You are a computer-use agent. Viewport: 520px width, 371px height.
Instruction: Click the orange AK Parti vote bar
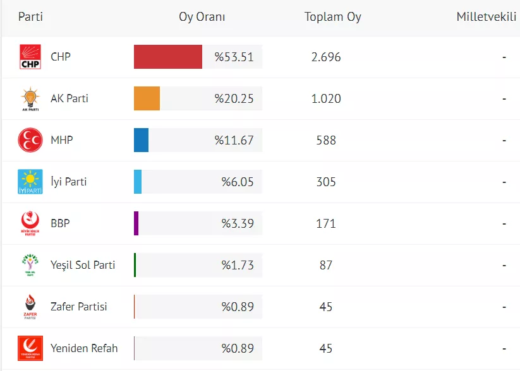pos(147,98)
